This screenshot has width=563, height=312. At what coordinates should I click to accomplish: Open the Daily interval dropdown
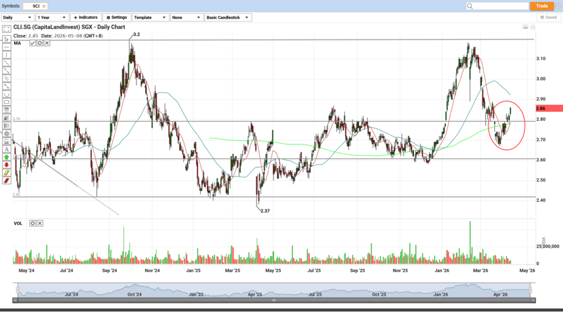point(18,18)
